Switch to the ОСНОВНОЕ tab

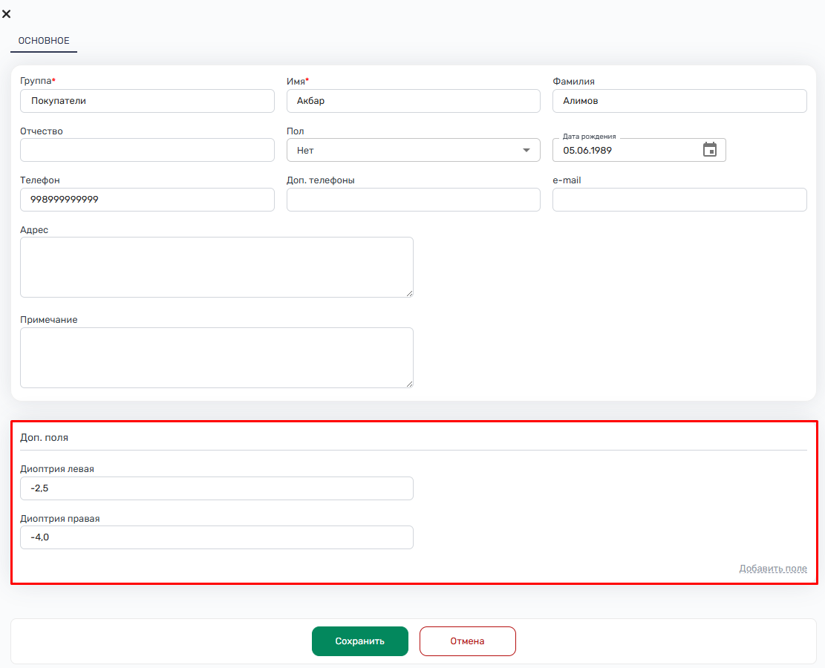point(43,41)
